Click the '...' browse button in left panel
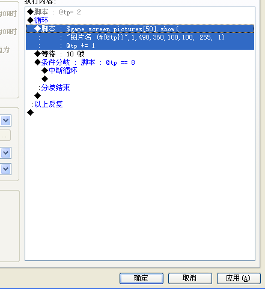The image size is (265, 289). [x=5, y=136]
